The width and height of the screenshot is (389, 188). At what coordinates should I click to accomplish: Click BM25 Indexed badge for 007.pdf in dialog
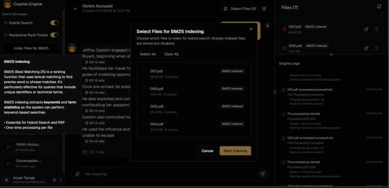[232, 71]
